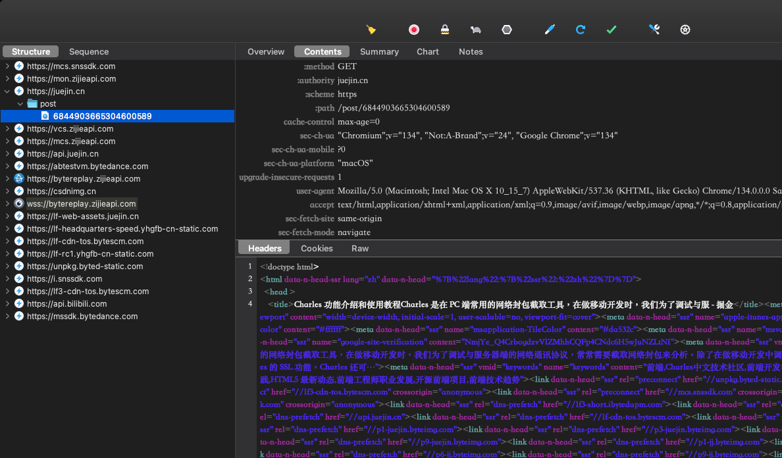Viewport: 782px width, 458px height.
Task: Expand the https://unpkg.byted-static.com host node
Action: pyautogui.click(x=7, y=266)
